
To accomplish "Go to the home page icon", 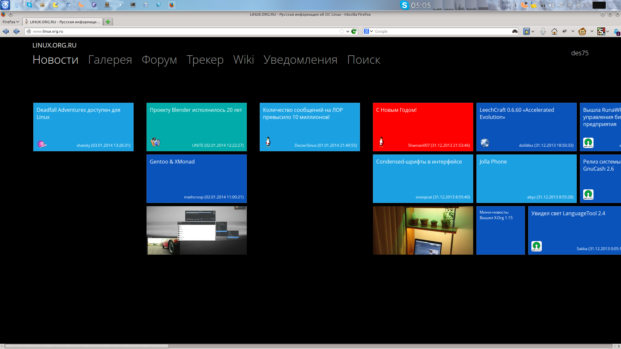I will pos(554,31).
